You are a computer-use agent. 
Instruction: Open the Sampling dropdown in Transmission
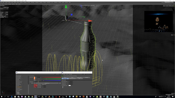click(44, 84)
